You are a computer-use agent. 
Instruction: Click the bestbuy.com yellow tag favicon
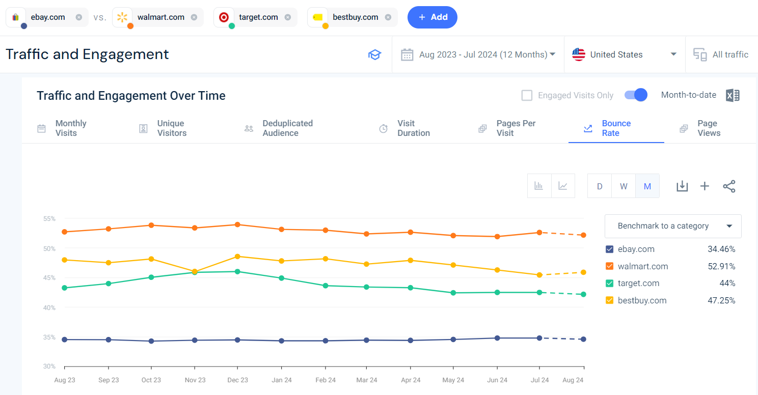point(317,17)
